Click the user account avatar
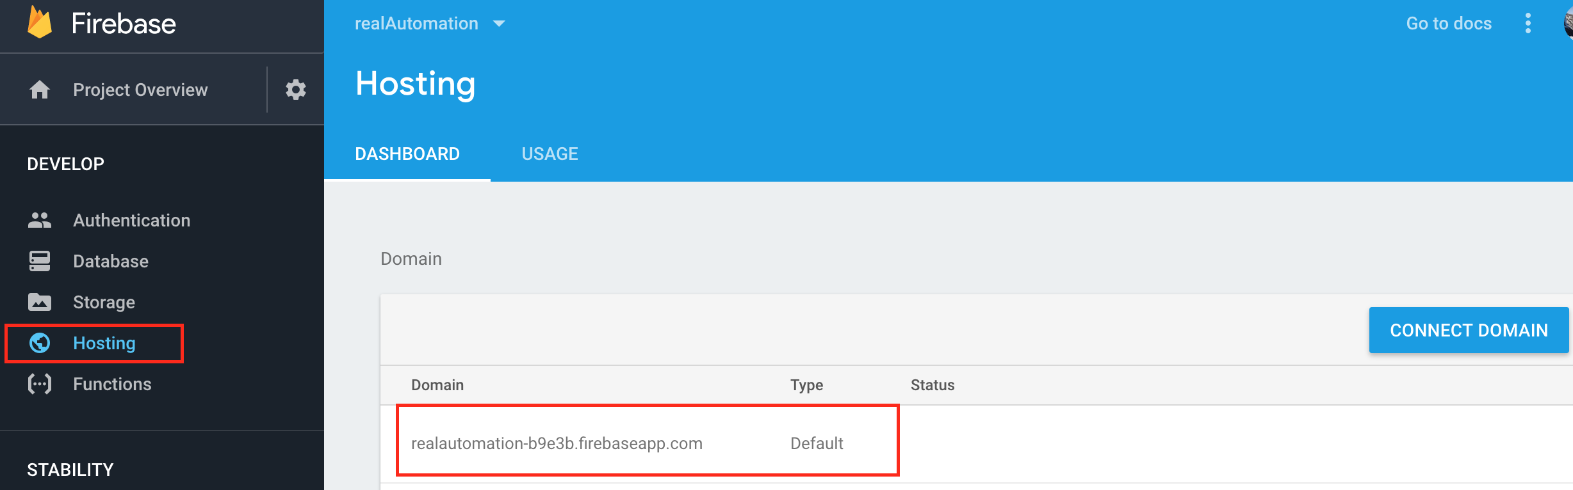This screenshot has height=490, width=1573. click(x=1568, y=23)
